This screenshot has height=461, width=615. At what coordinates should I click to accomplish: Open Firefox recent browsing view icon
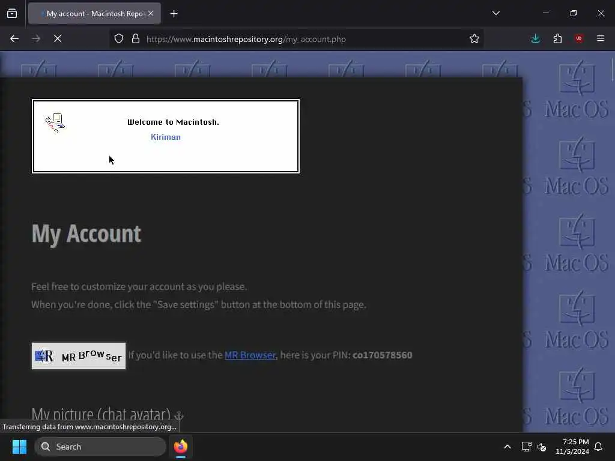click(12, 14)
